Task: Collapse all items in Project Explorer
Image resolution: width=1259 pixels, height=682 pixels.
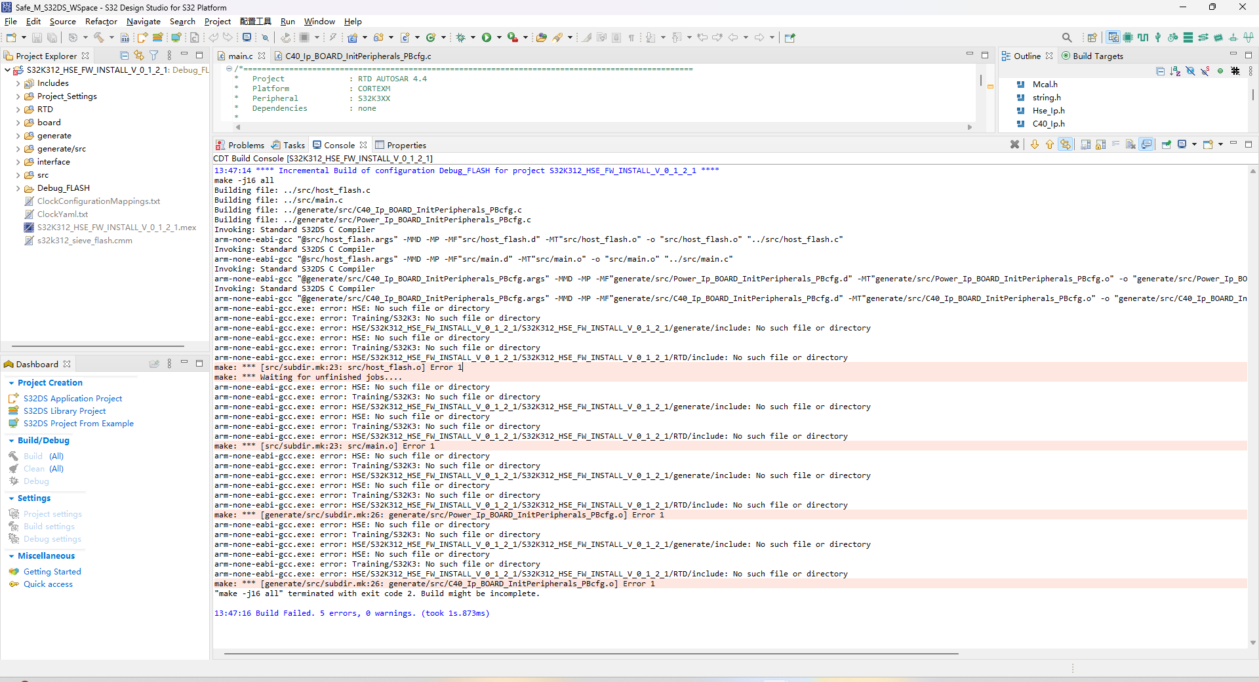Action: pyautogui.click(x=125, y=56)
